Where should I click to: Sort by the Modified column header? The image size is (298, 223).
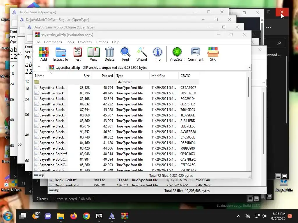pyautogui.click(x=164, y=76)
